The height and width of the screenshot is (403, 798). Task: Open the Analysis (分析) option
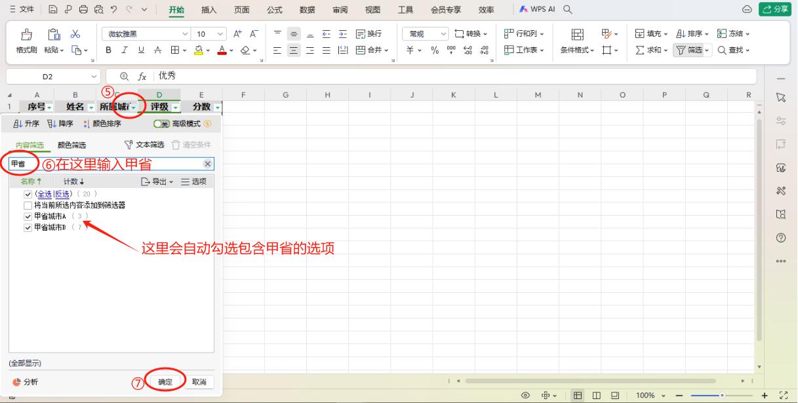[26, 382]
